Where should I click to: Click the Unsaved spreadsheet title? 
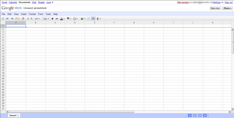point(35,8)
